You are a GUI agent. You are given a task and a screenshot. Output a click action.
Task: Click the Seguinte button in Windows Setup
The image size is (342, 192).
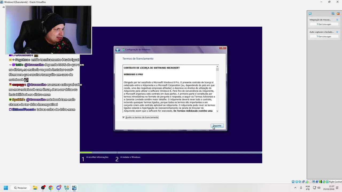pyautogui.click(x=217, y=126)
